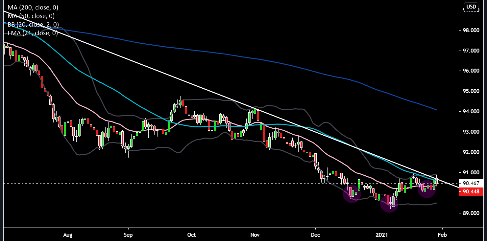This screenshot has width=487, height=241.
Task: Select the purple circle marking the lowest January candles
Action: (x=389, y=203)
